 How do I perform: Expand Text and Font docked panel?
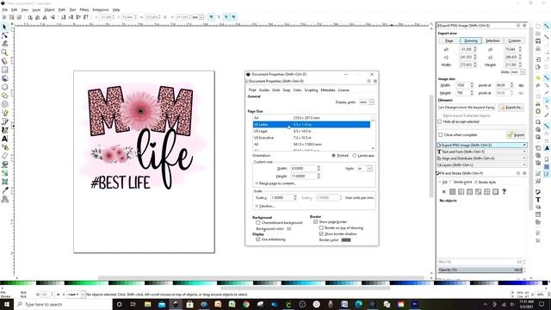click(481, 152)
